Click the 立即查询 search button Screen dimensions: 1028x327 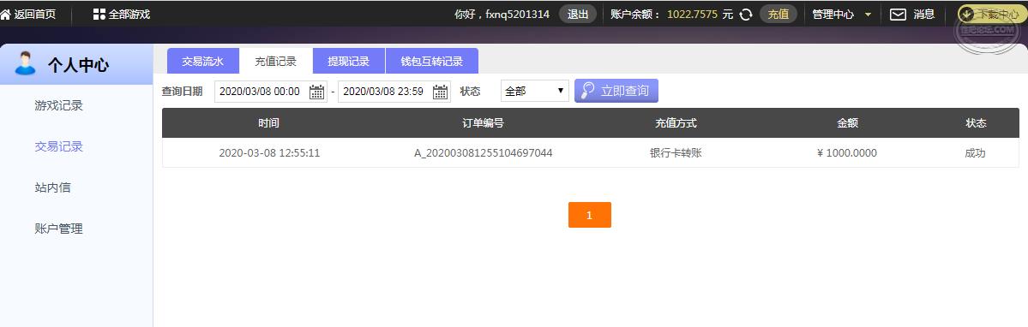616,91
